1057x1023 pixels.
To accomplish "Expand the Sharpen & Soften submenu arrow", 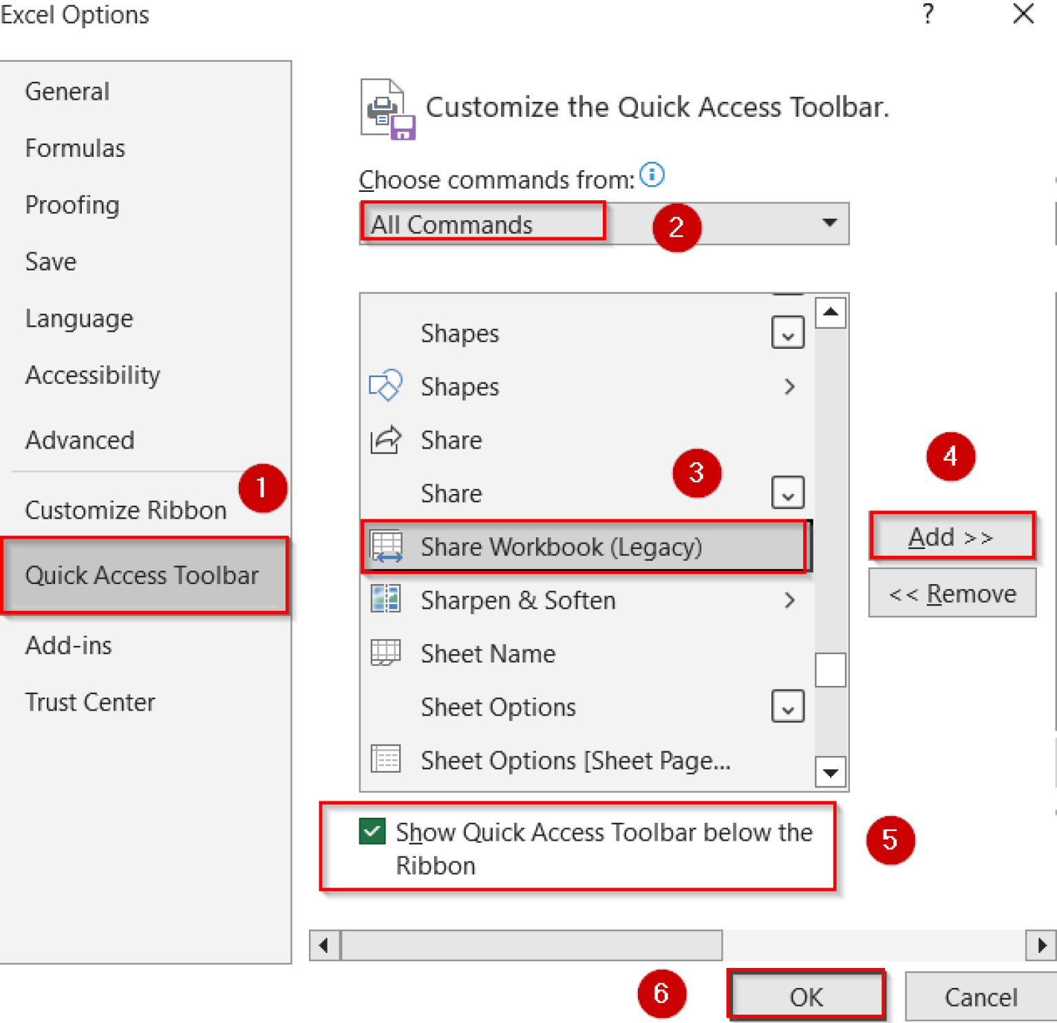I will (790, 599).
